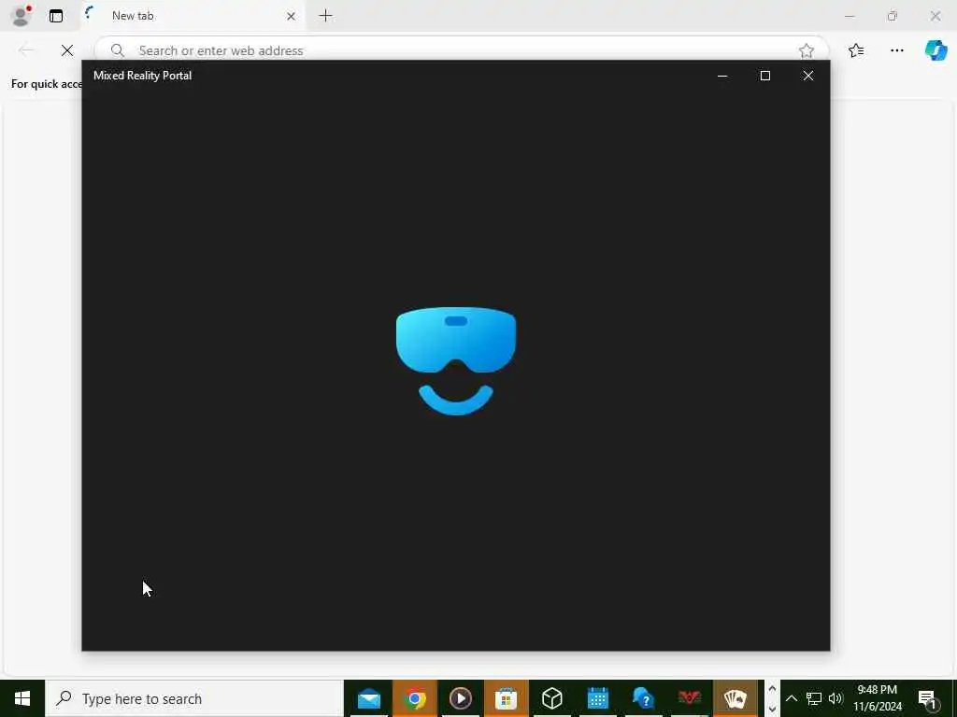The width and height of the screenshot is (957, 717).
Task: Open Google Chrome from the taskbar
Action: point(415,698)
